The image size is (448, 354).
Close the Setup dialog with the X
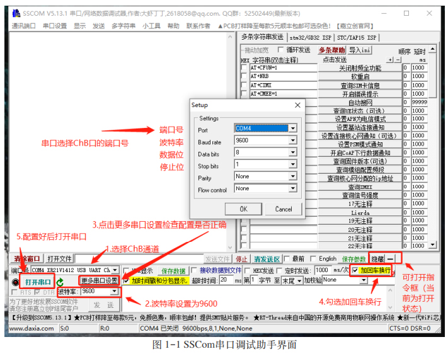pyautogui.click(x=297, y=105)
